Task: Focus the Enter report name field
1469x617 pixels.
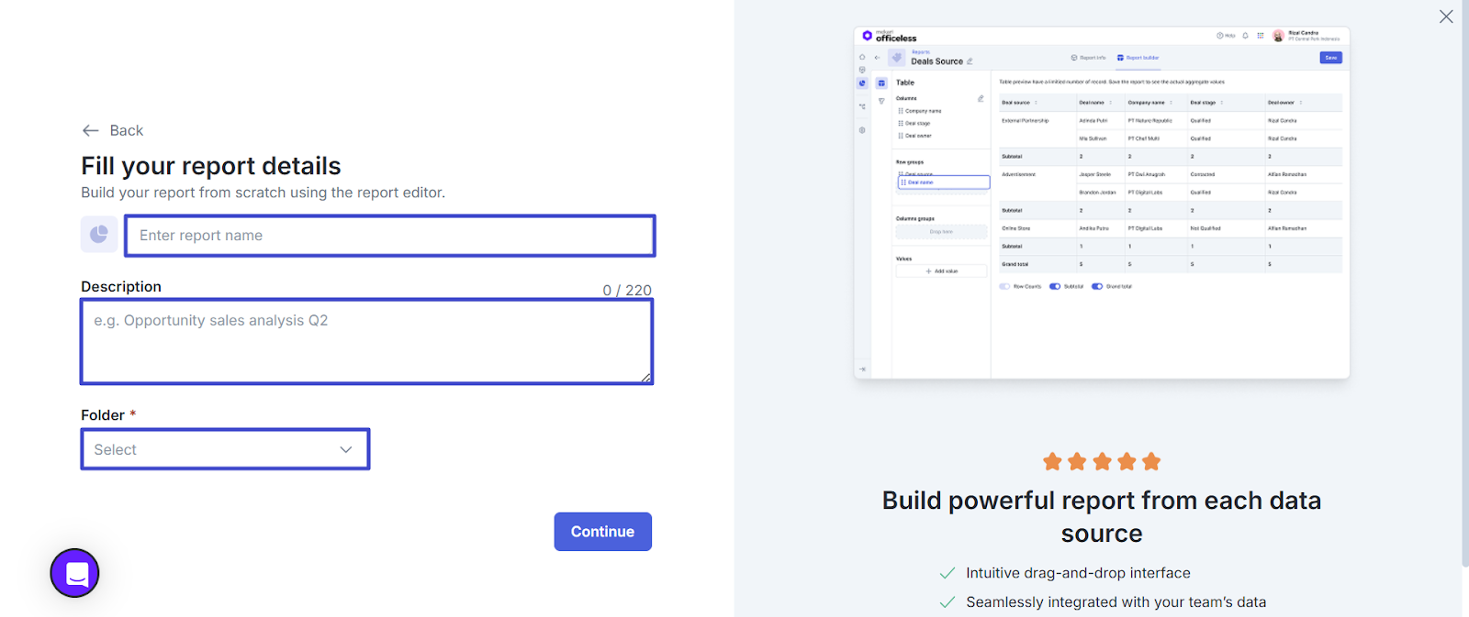Action: [390, 236]
